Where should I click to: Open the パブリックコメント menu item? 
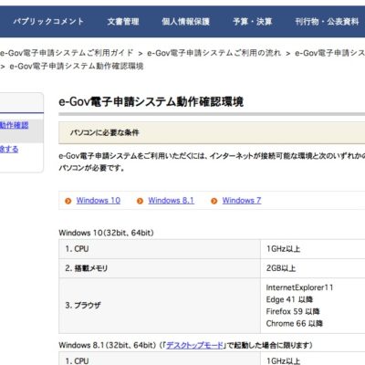[48, 22]
